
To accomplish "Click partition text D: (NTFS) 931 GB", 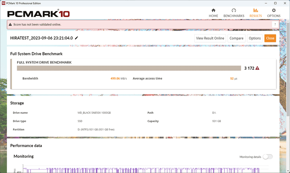I will pos(96,129).
